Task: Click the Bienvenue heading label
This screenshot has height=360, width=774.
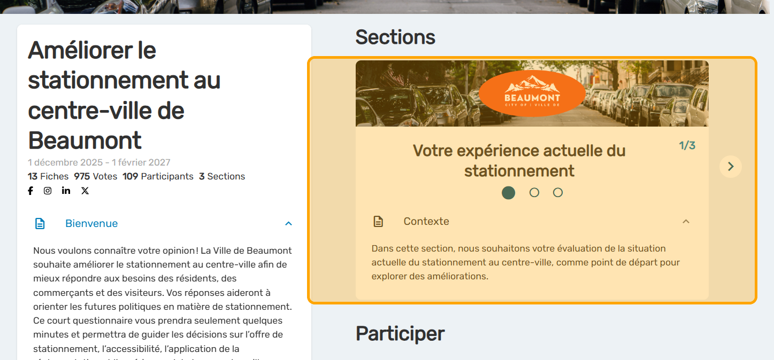Action: tap(91, 223)
